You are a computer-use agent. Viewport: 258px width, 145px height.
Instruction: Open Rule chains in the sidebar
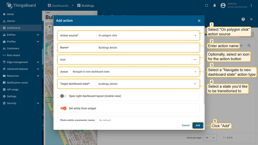pyautogui.click(x=21, y=55)
